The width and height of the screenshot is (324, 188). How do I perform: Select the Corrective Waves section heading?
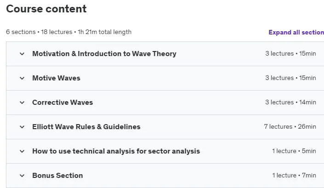click(63, 103)
